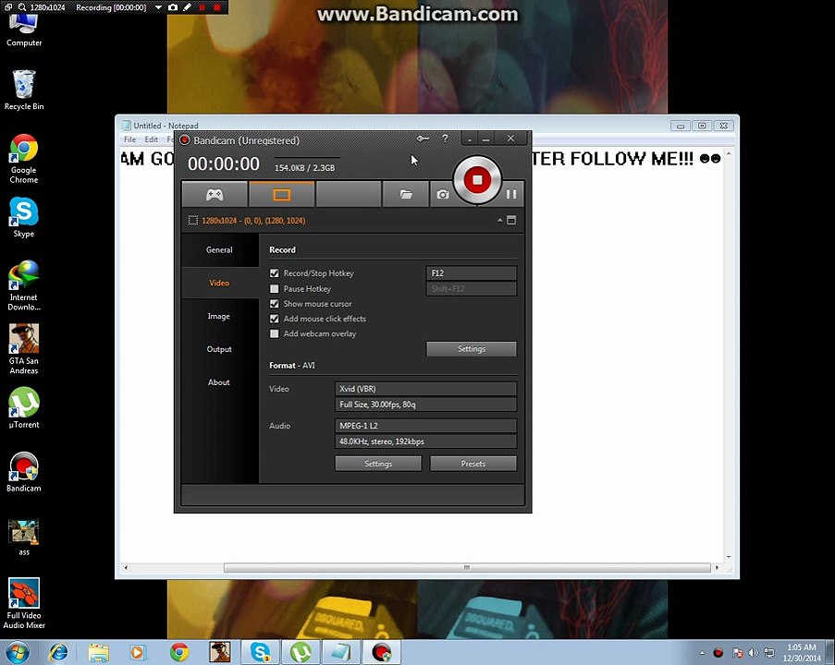The height and width of the screenshot is (665, 835).
Task: Open the dropdown arrow in the top recording bar
Action: click(158, 7)
